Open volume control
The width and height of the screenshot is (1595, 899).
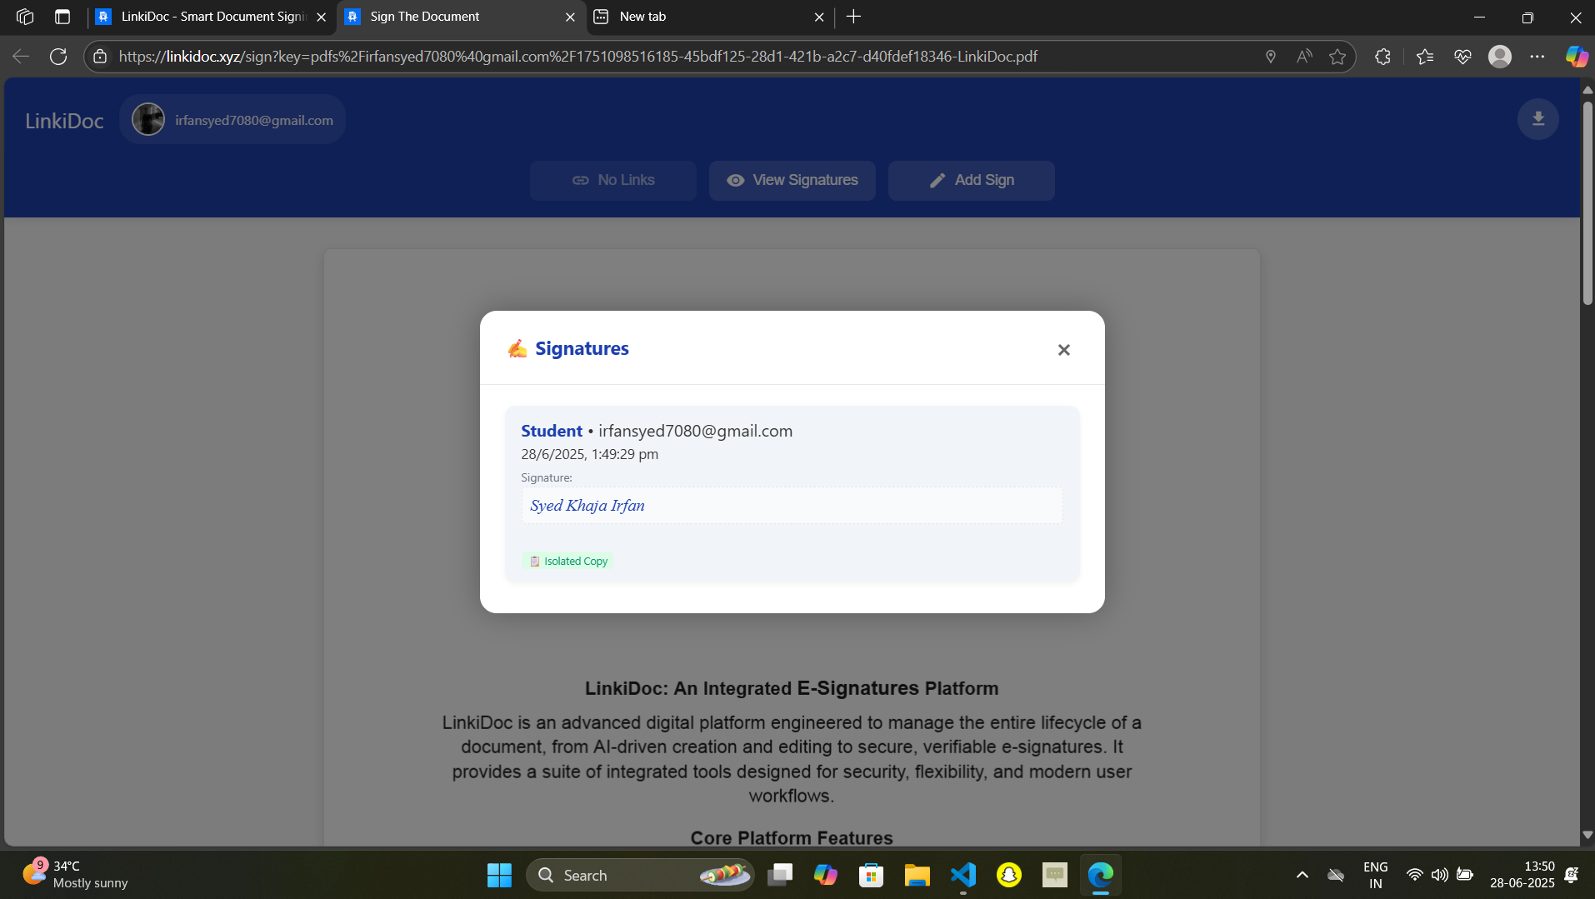(x=1439, y=875)
